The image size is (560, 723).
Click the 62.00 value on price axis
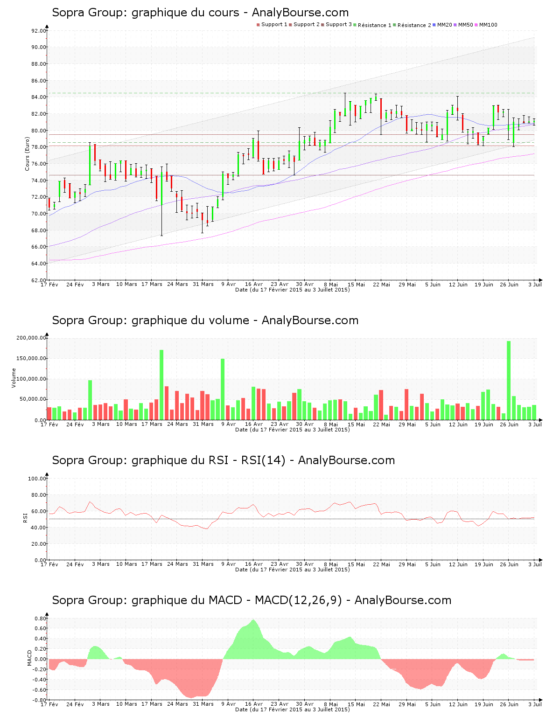click(x=39, y=280)
